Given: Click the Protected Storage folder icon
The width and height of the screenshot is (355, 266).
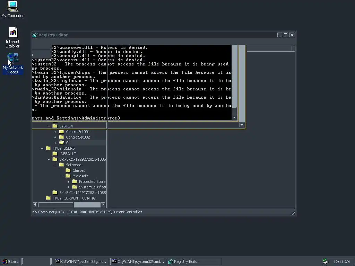Looking at the screenshot, I should [75, 181].
